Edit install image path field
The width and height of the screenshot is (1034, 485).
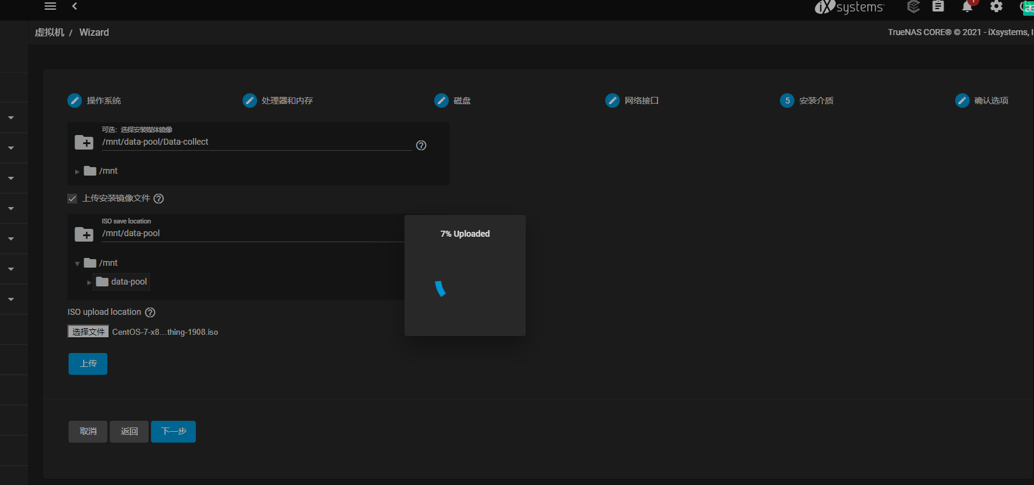click(257, 142)
